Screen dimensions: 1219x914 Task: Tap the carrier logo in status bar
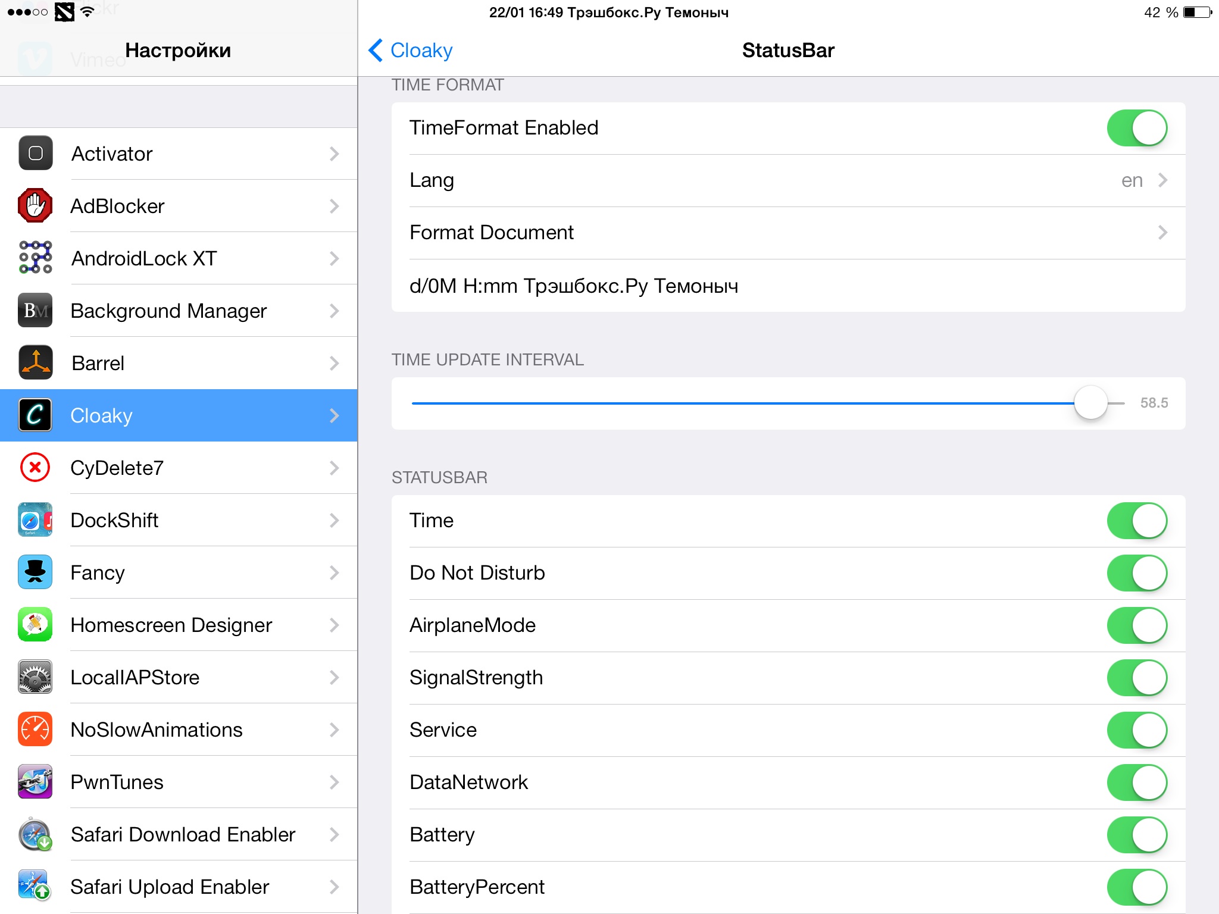click(64, 12)
